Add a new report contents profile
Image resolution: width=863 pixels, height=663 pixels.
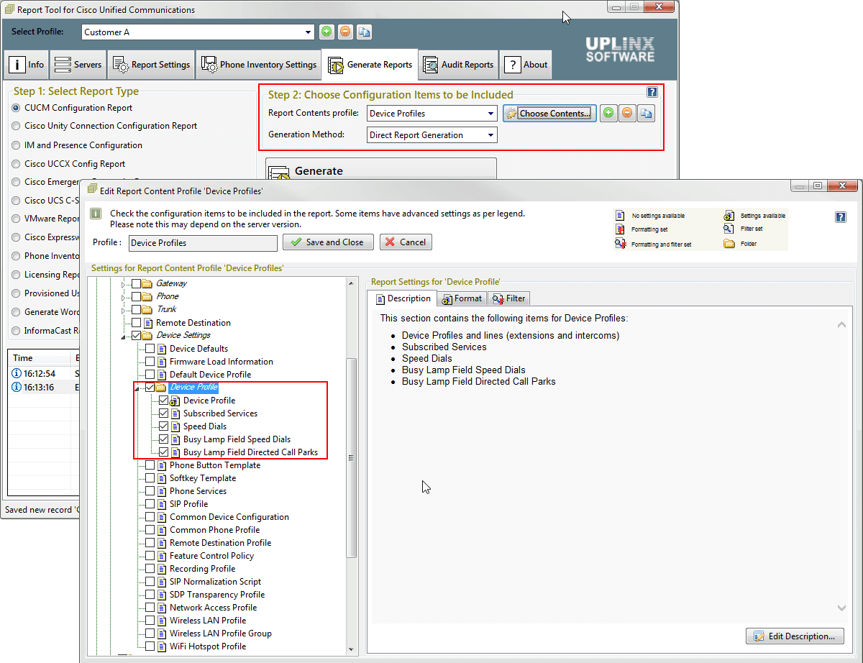click(608, 114)
